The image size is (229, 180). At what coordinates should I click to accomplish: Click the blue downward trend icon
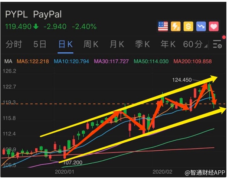pos(201,26)
